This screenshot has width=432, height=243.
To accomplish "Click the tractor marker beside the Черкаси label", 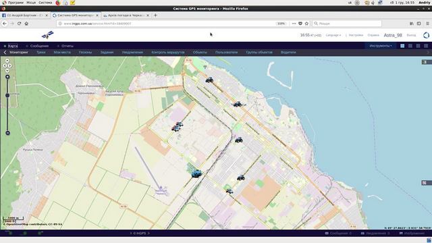I will point(238,104).
